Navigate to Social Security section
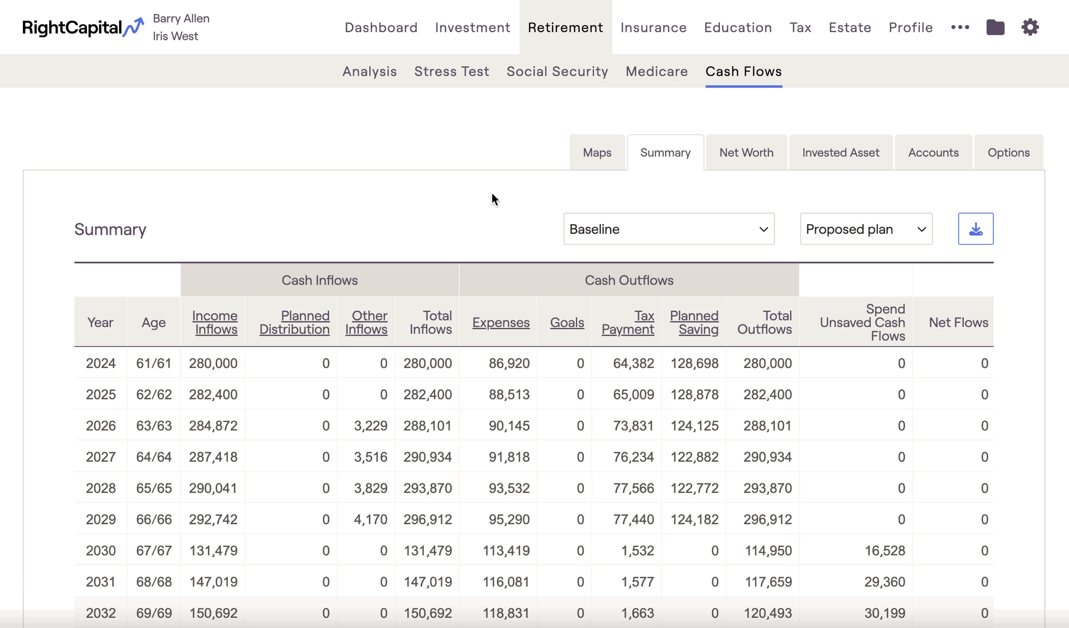 (x=557, y=72)
